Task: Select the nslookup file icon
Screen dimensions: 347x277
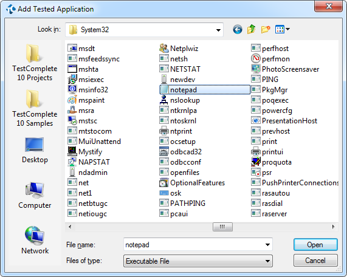Action: pyautogui.click(x=164, y=100)
